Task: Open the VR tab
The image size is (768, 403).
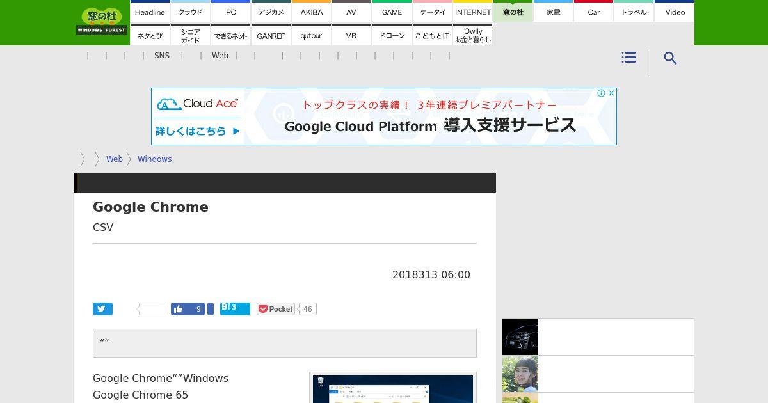Action: tap(351, 35)
